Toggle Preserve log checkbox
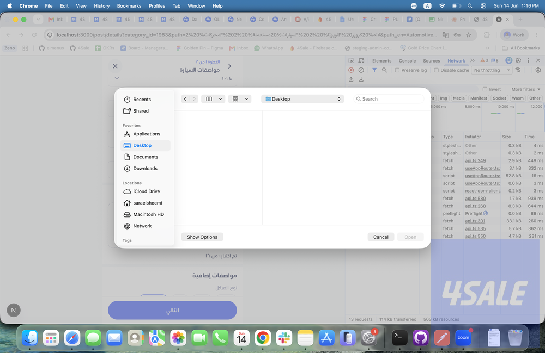The width and height of the screenshot is (545, 353). [x=397, y=70]
